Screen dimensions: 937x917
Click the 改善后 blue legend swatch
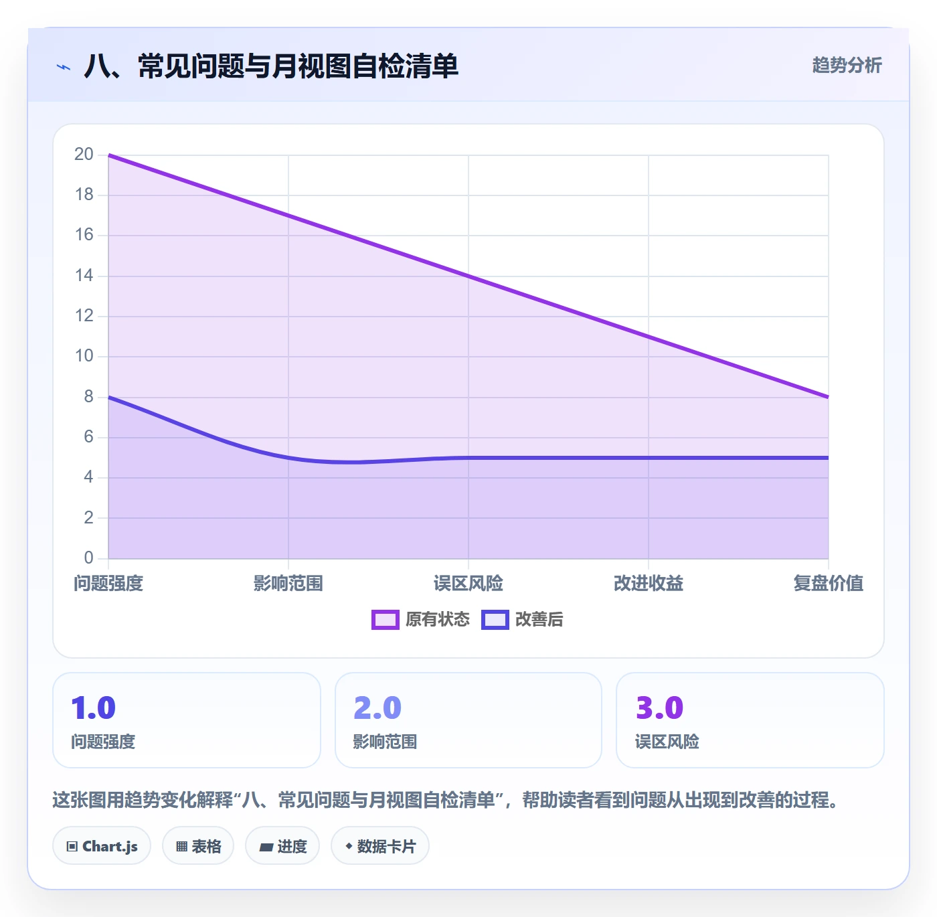point(495,620)
